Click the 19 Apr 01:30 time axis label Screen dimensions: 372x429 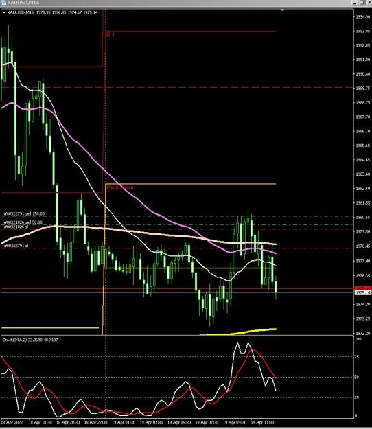[124, 422]
